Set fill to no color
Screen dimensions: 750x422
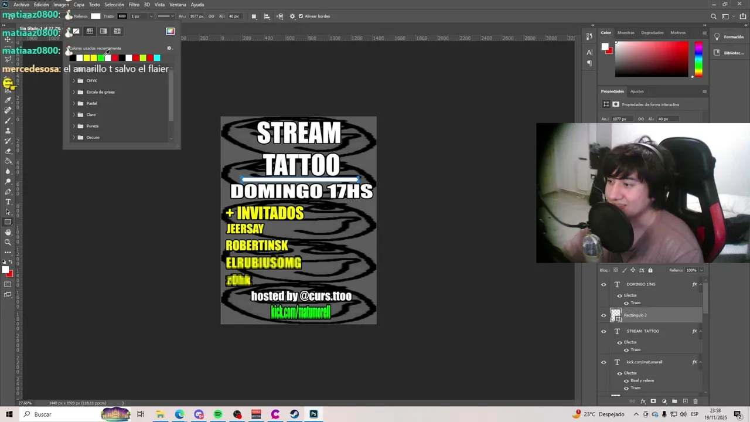coord(76,31)
